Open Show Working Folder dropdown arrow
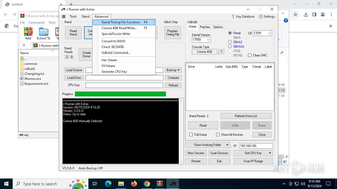The image size is (337, 189). [x=227, y=145]
